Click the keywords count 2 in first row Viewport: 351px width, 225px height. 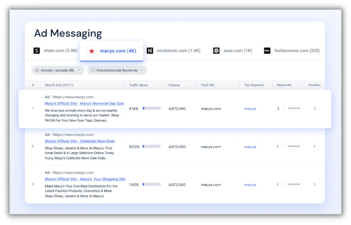tap(278, 109)
